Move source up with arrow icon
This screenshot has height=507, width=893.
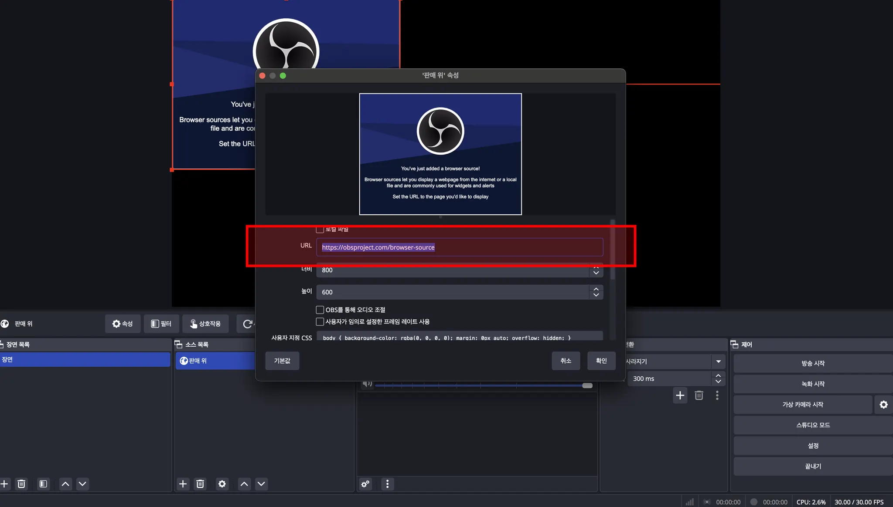[244, 484]
